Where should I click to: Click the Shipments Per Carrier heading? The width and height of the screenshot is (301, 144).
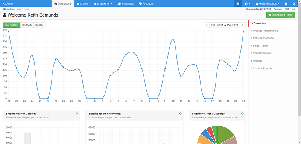(21, 114)
